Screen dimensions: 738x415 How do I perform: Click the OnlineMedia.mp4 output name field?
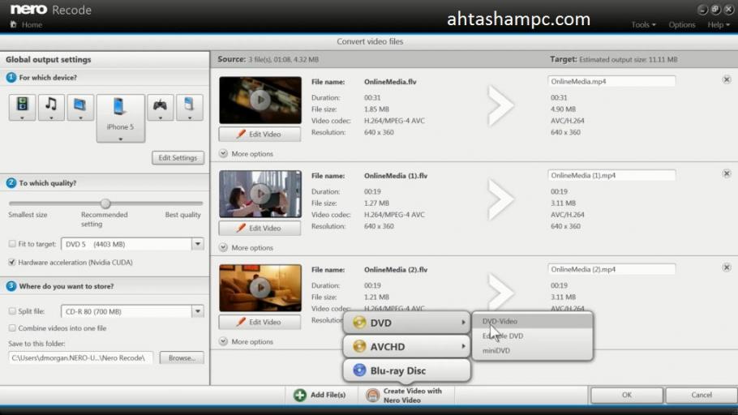[611, 81]
